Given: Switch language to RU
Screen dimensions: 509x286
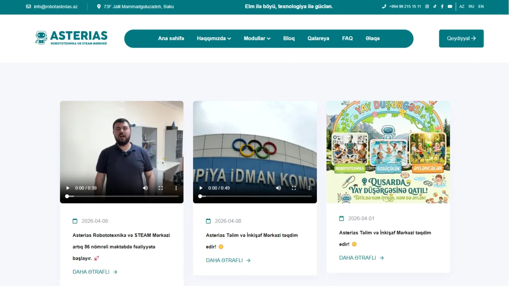Looking at the screenshot, I should [x=471, y=6].
